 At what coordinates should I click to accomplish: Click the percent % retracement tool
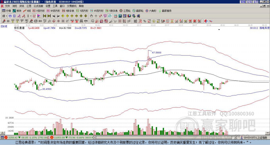145,21
